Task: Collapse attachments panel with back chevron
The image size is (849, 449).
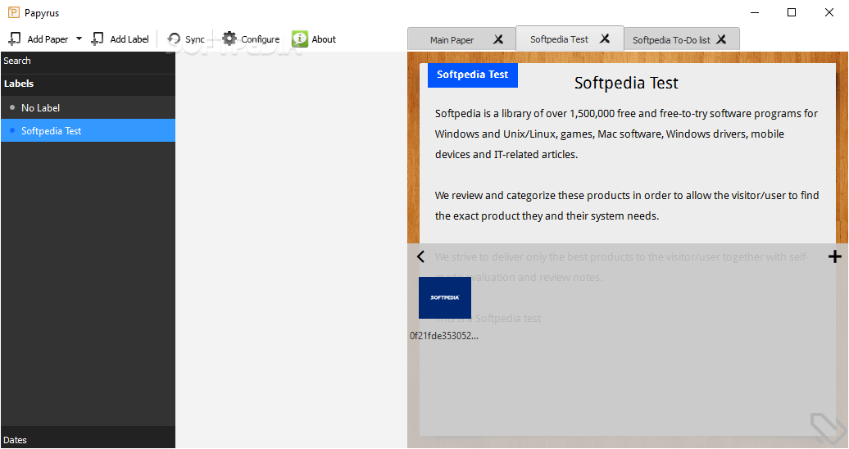Action: point(420,256)
